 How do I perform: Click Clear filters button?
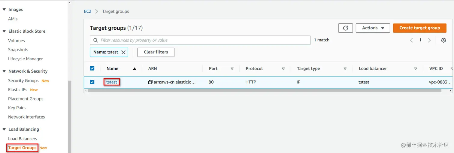click(x=156, y=52)
